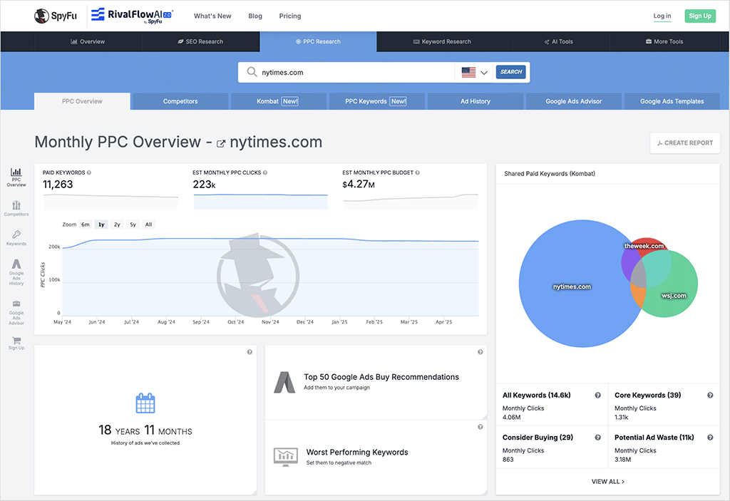Select 6m zoom range

pos(86,224)
